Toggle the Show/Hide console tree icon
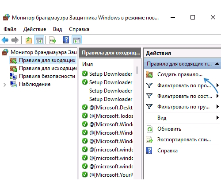The width and height of the screenshot is (221, 190). (39, 40)
